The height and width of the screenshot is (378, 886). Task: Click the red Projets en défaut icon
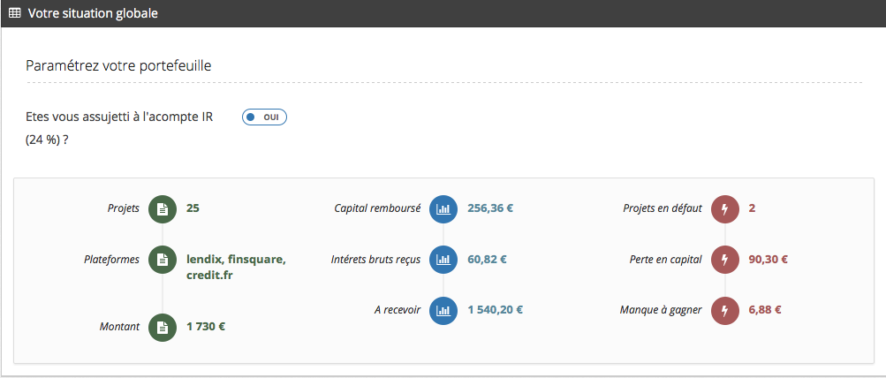[x=724, y=209]
